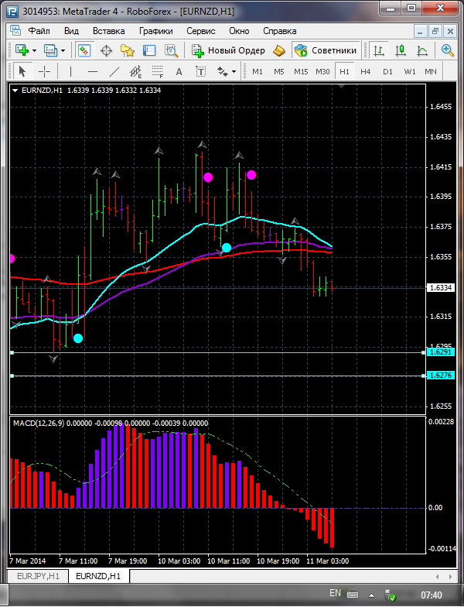Pick the horizontal line tool
The height and width of the screenshot is (607, 464).
pos(93,71)
